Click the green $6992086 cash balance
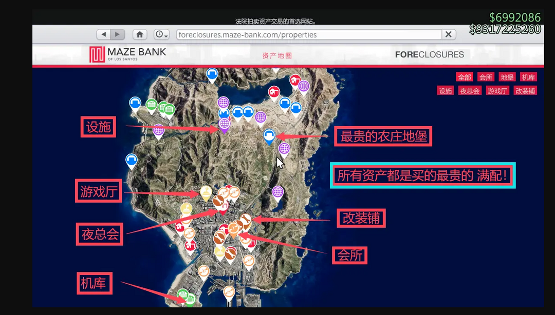 (x=514, y=17)
